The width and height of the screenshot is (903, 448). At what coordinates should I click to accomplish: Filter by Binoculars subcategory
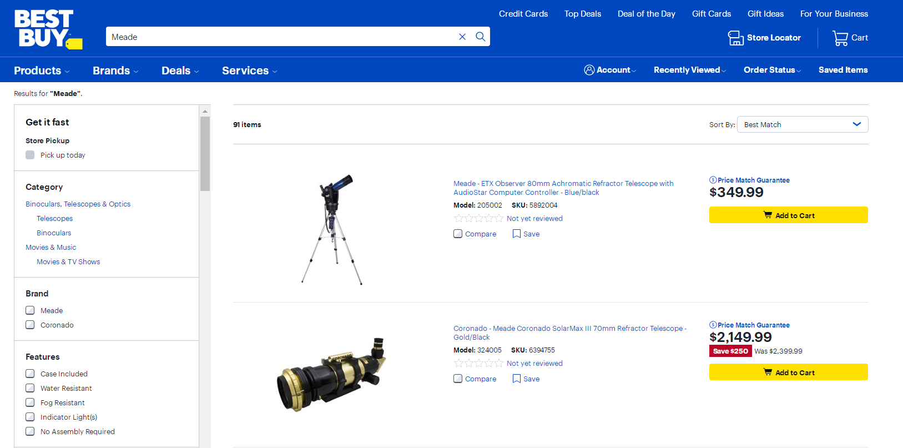click(54, 233)
